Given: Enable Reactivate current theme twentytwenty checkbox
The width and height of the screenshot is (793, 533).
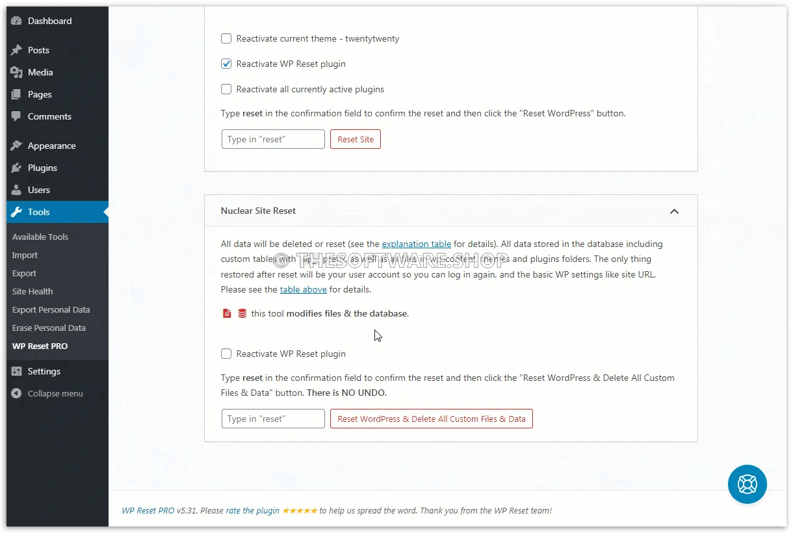Looking at the screenshot, I should 226,38.
